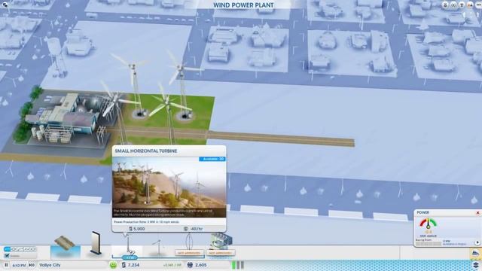Click the Small Horizontal Turbine title
Image resolution: width=482 pixels, height=271 pixels.
pos(146,151)
